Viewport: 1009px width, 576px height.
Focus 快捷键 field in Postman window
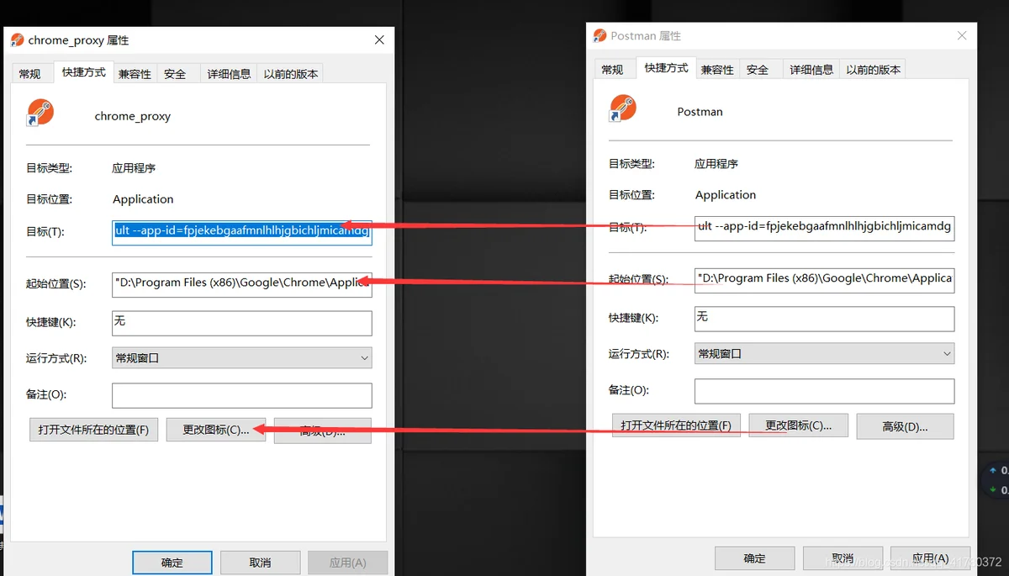(x=825, y=319)
